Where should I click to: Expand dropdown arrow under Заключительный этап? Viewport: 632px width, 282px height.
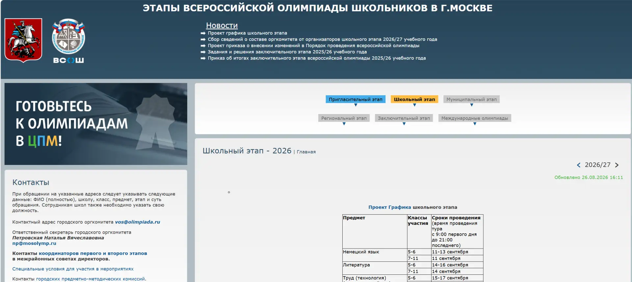[x=404, y=124]
